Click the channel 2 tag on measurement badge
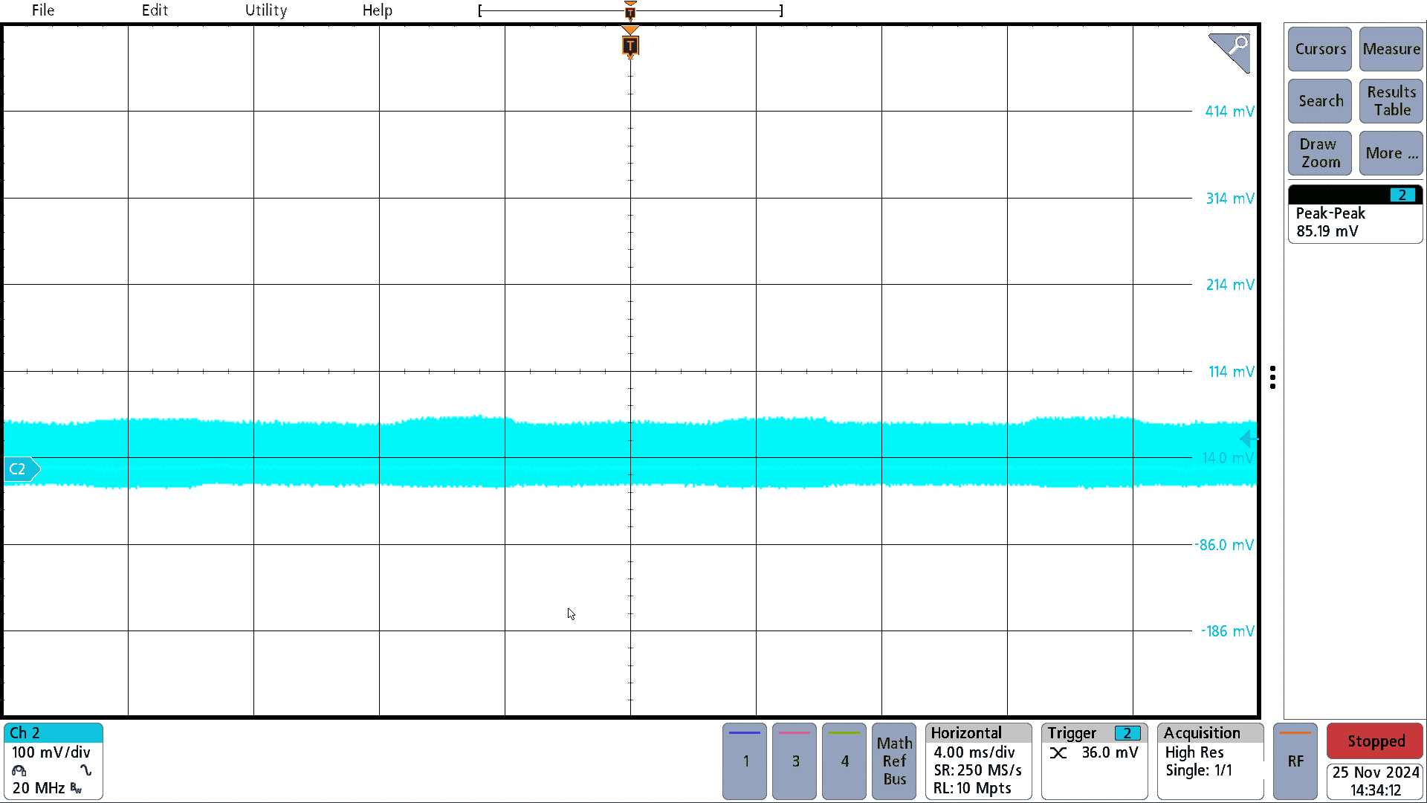The width and height of the screenshot is (1427, 803). (x=1402, y=195)
